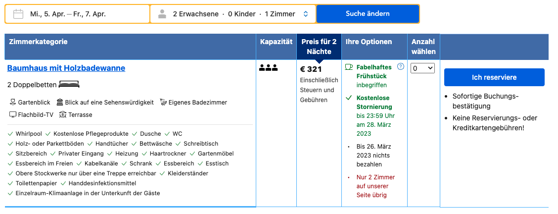Click the Ich reserviere button
This screenshot has width=558, height=214.
494,77
